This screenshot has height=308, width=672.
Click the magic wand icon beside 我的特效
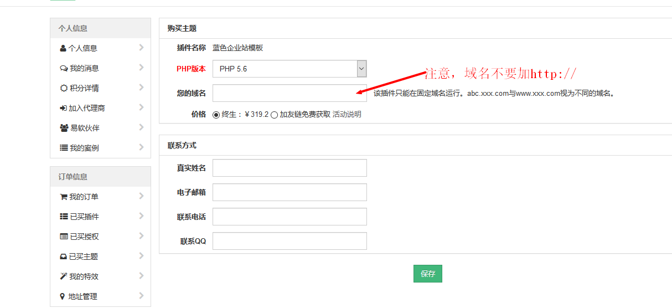click(x=63, y=276)
